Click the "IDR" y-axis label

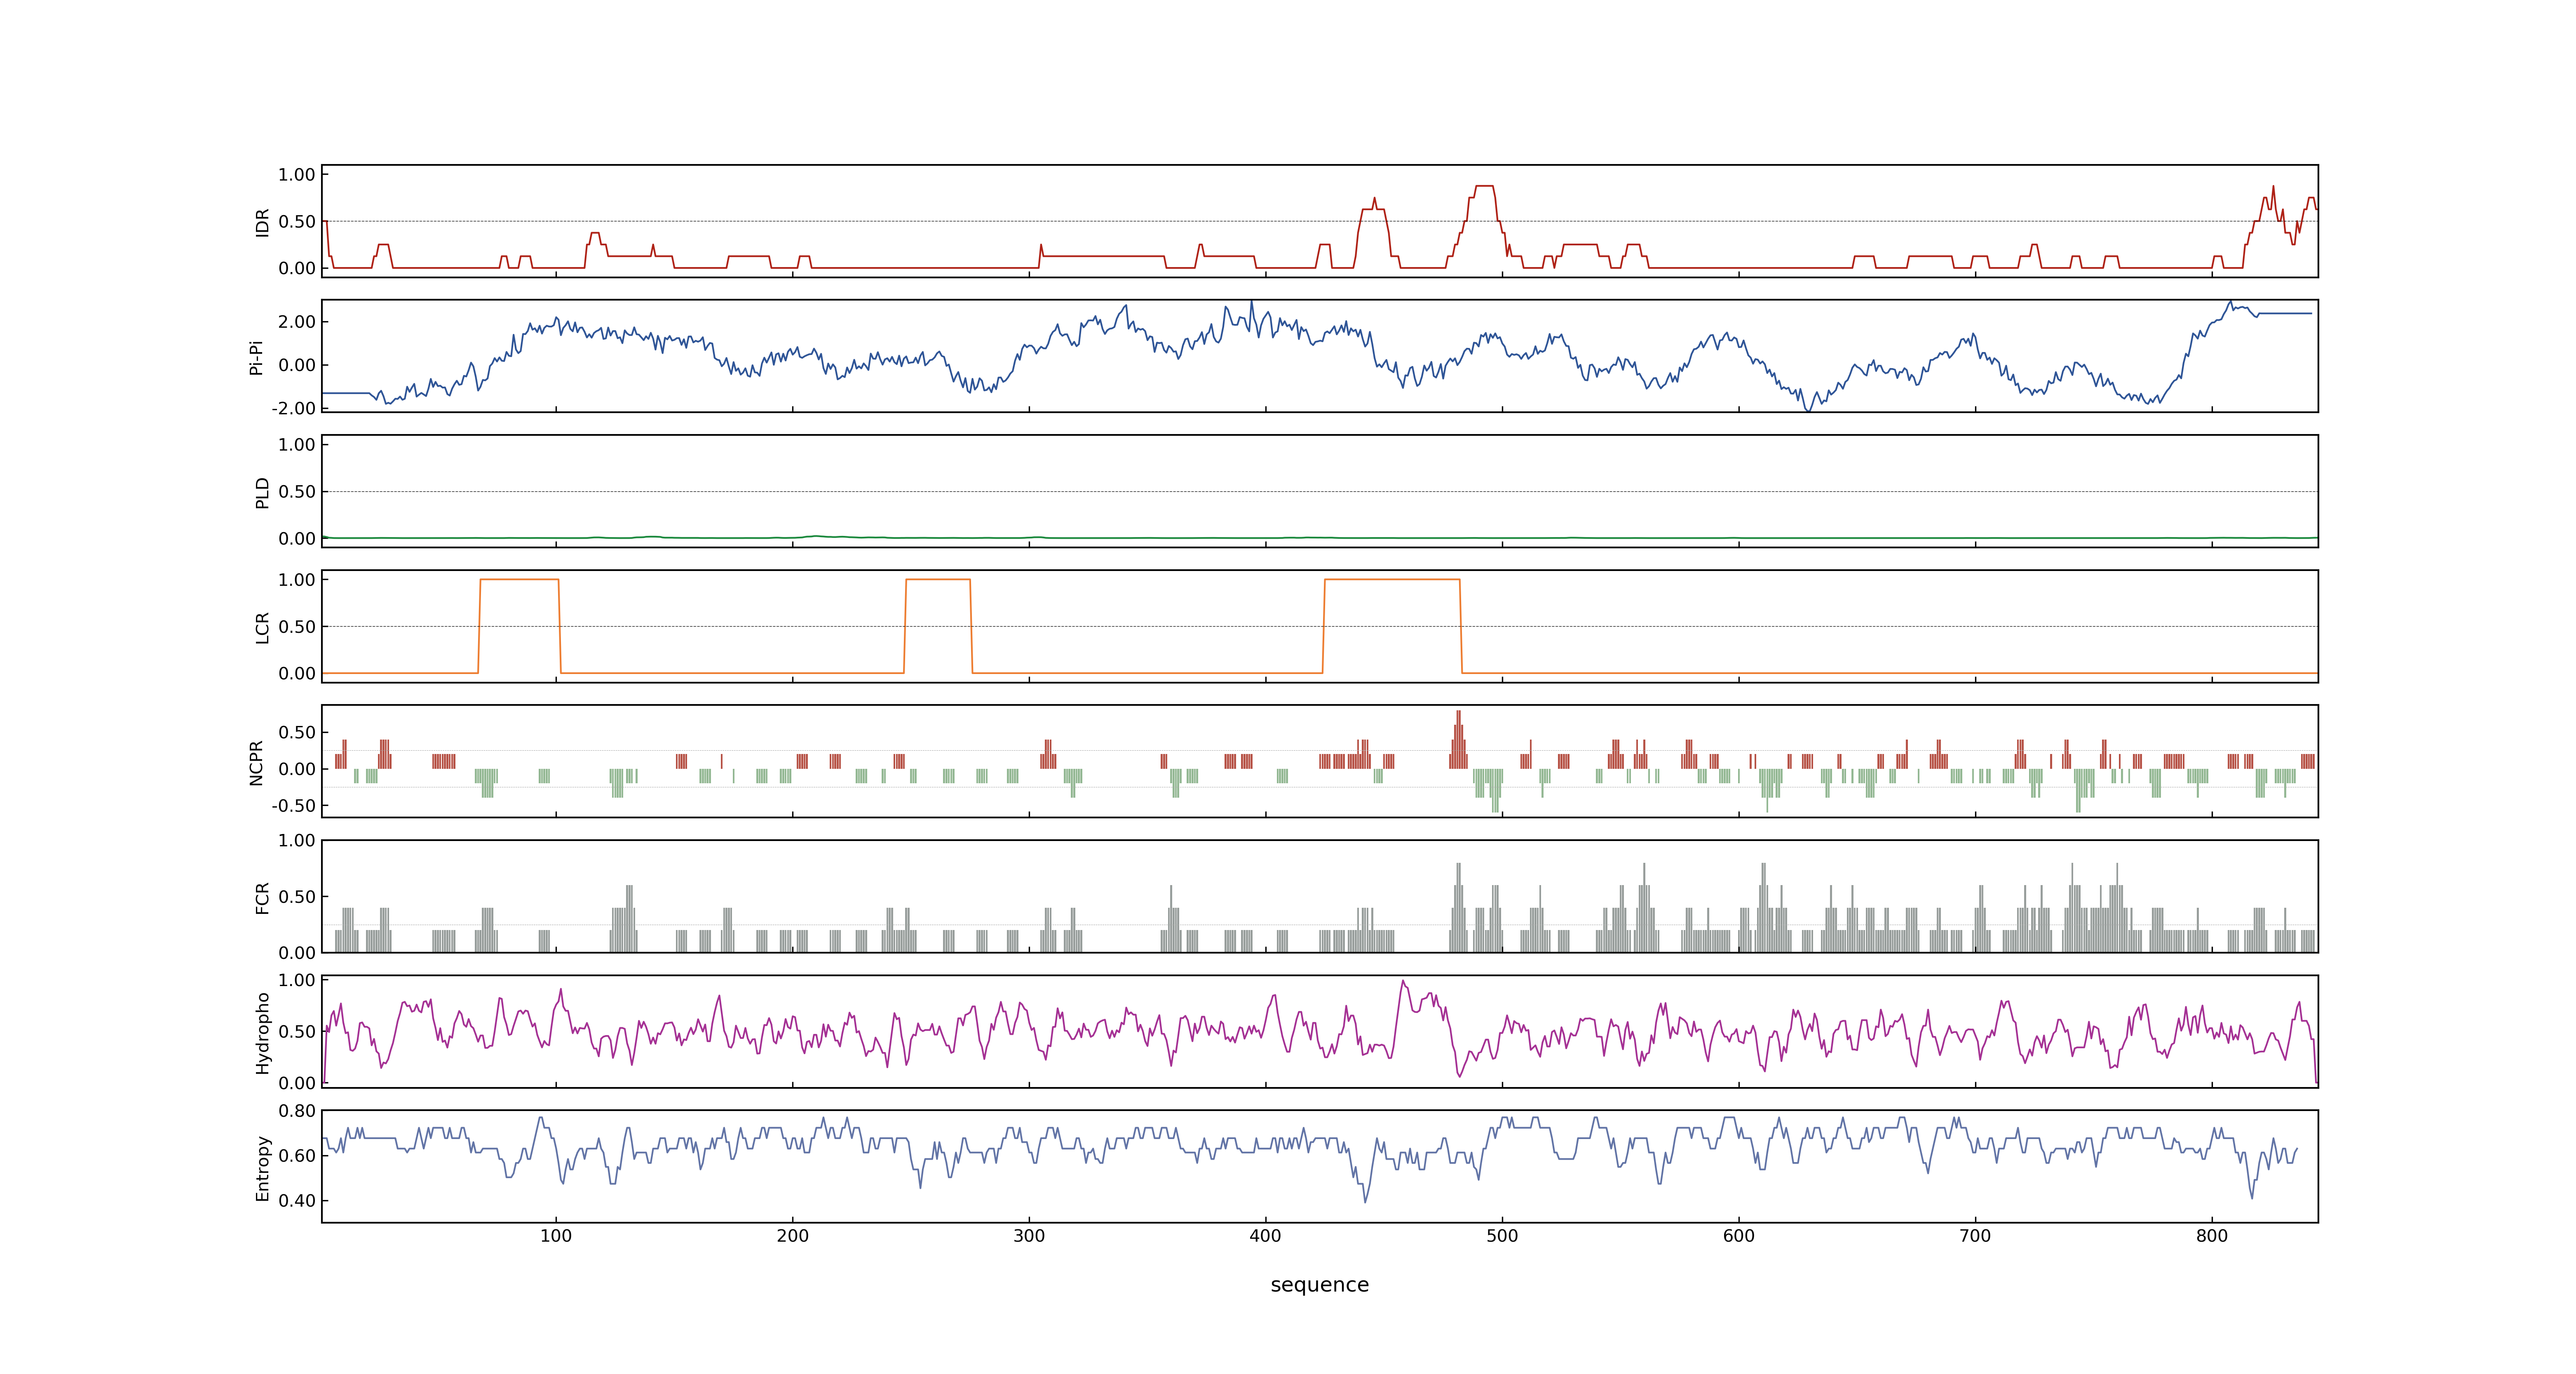pos(262,222)
